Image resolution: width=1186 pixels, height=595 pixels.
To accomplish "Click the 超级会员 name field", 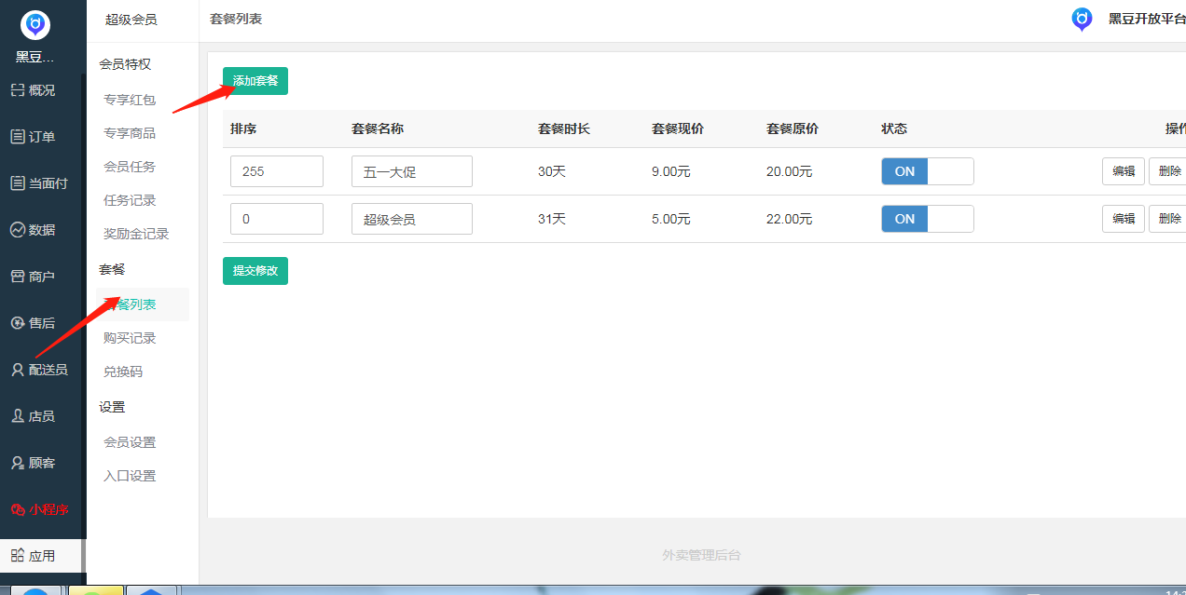I will tap(412, 219).
